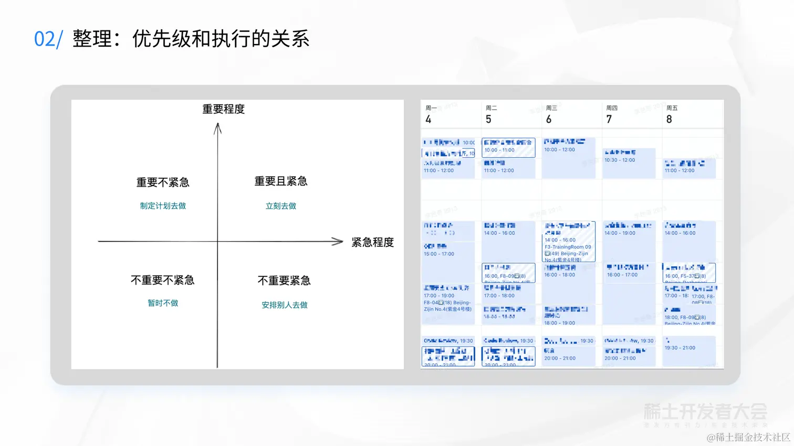Select the 紧急程度 horizontal axis label
The height and width of the screenshot is (446, 794).
coord(373,242)
